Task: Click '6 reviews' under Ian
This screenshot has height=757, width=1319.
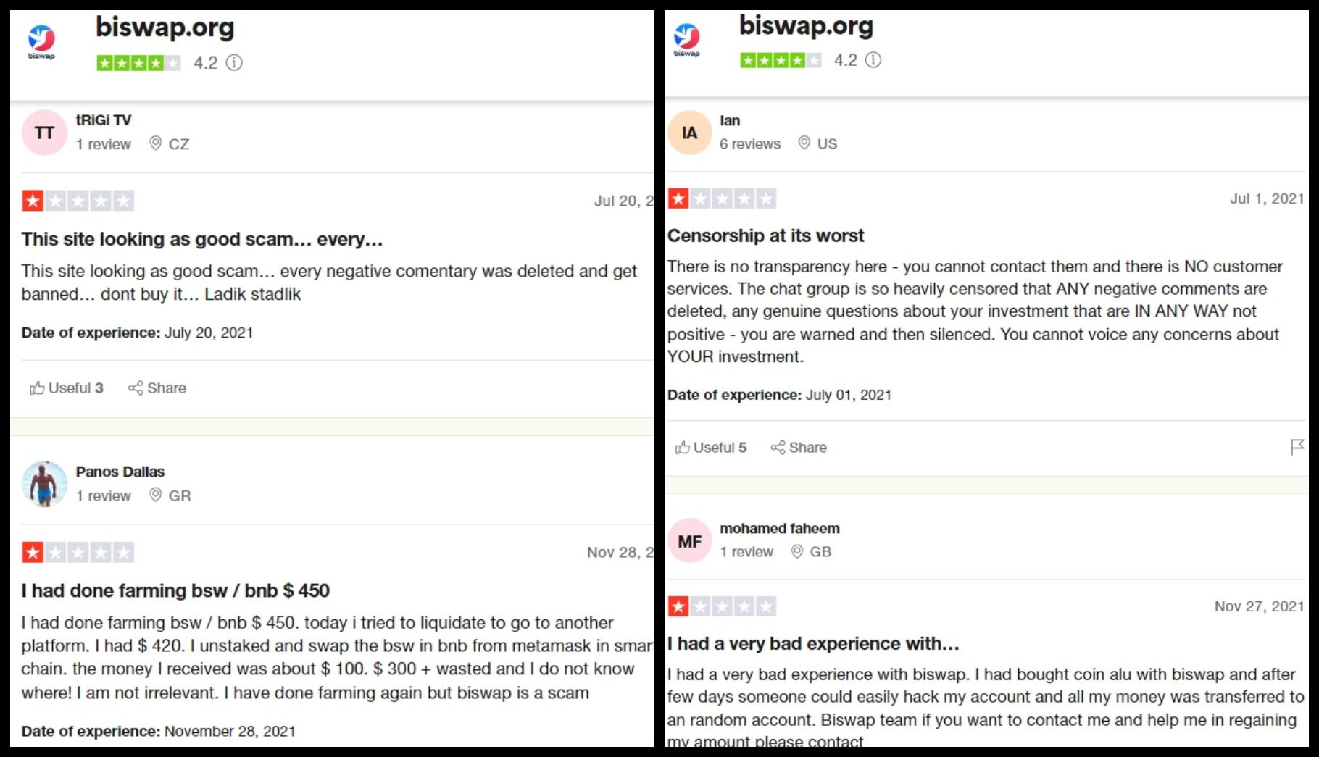Action: [750, 143]
